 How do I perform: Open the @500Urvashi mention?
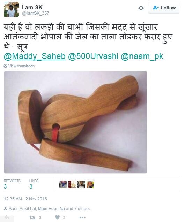point(93,56)
